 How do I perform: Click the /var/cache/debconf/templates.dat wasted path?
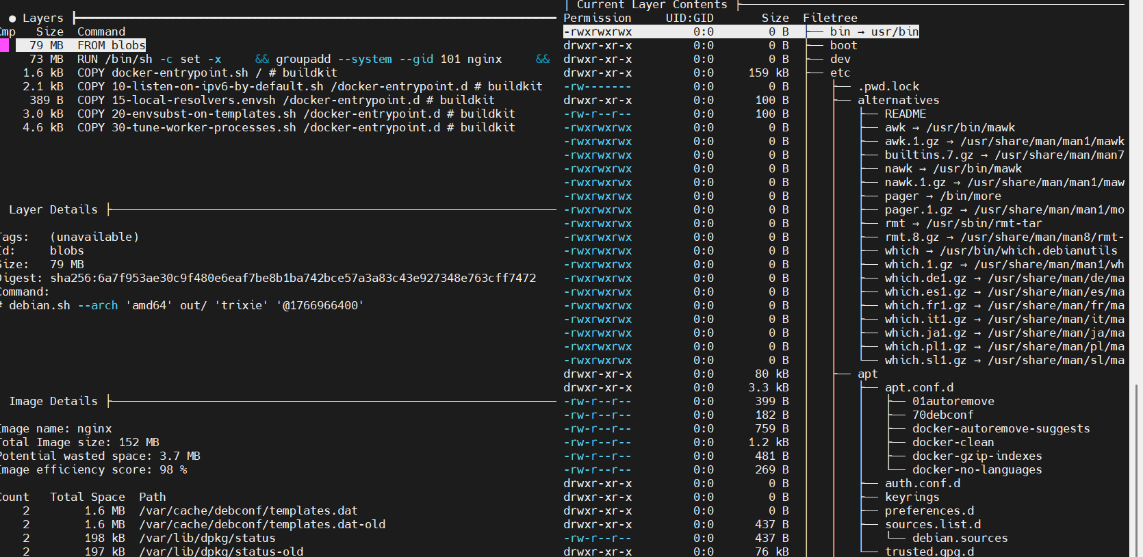[x=248, y=510]
